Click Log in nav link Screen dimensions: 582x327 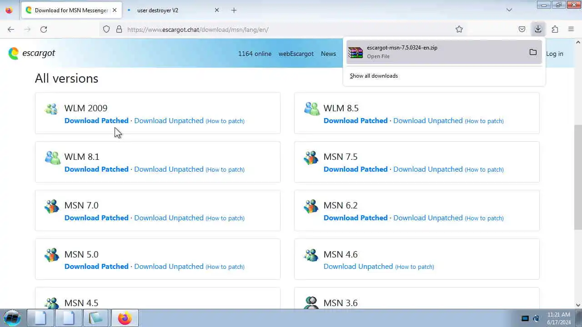[x=555, y=54]
